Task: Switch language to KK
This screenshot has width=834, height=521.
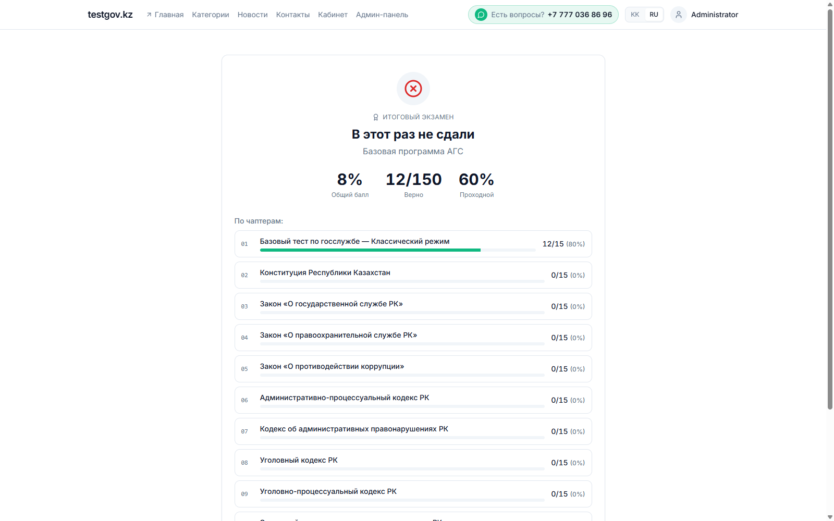Action: click(635, 15)
